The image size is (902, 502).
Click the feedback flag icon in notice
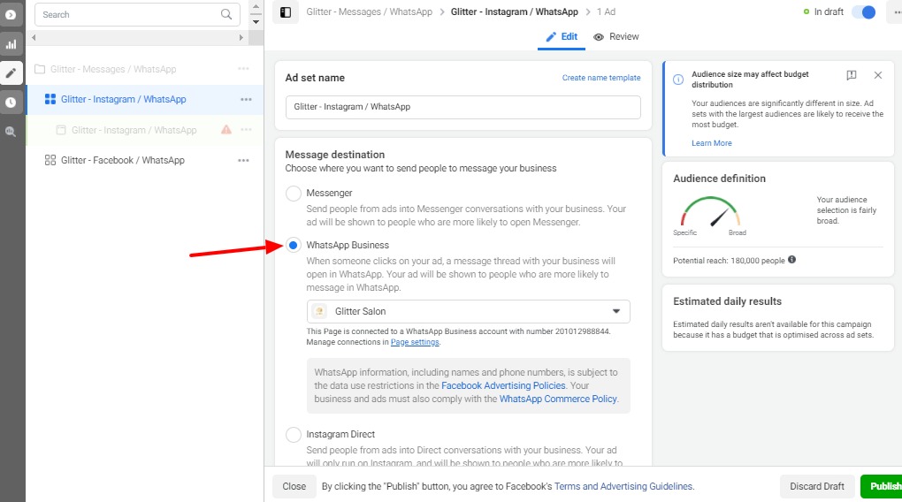(x=852, y=75)
